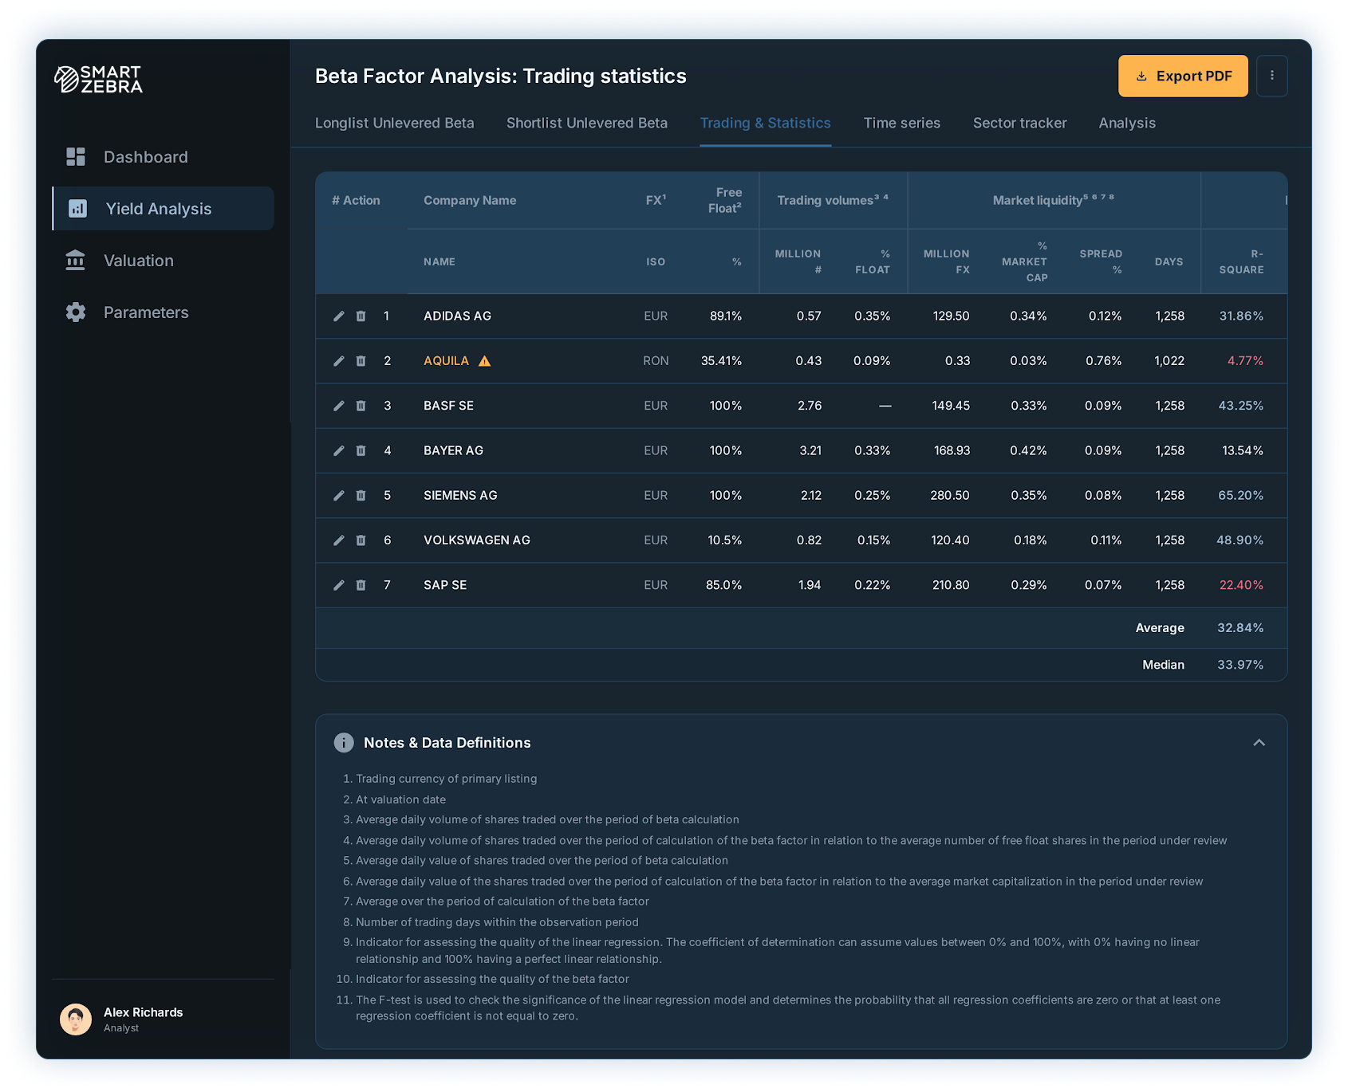Switch to the Longlist Unlevered Beta tab
1348x1092 pixels.
tap(395, 124)
